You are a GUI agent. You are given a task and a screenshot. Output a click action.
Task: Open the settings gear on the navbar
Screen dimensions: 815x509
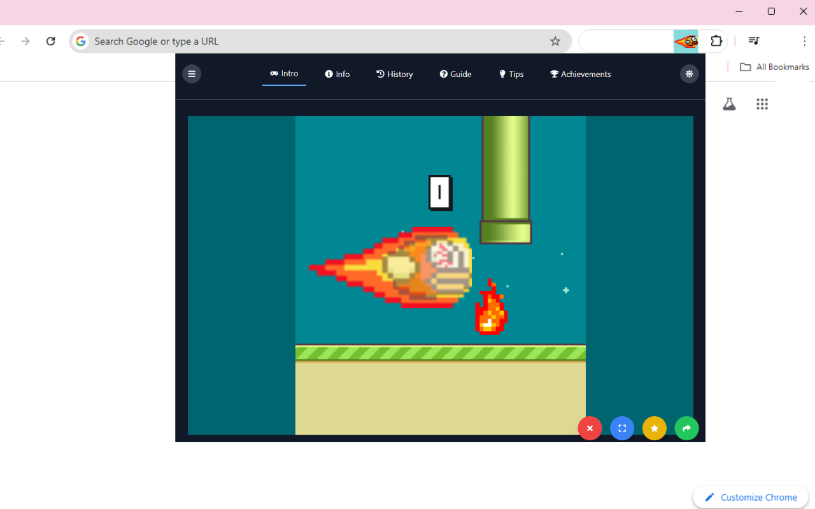(x=689, y=74)
